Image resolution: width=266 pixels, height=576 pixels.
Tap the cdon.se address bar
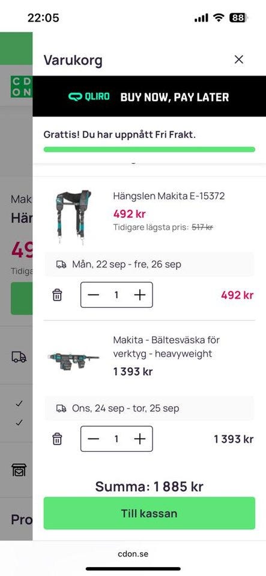[x=133, y=554]
